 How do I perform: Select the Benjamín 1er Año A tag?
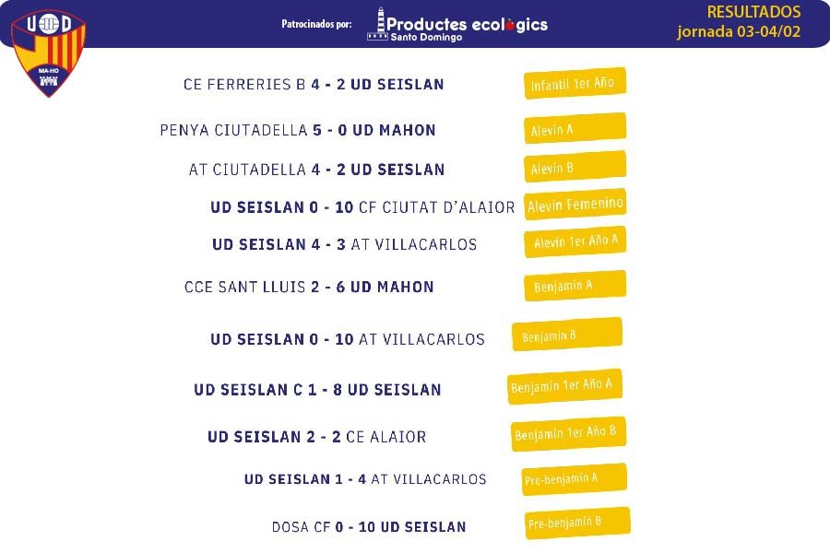[x=564, y=386]
